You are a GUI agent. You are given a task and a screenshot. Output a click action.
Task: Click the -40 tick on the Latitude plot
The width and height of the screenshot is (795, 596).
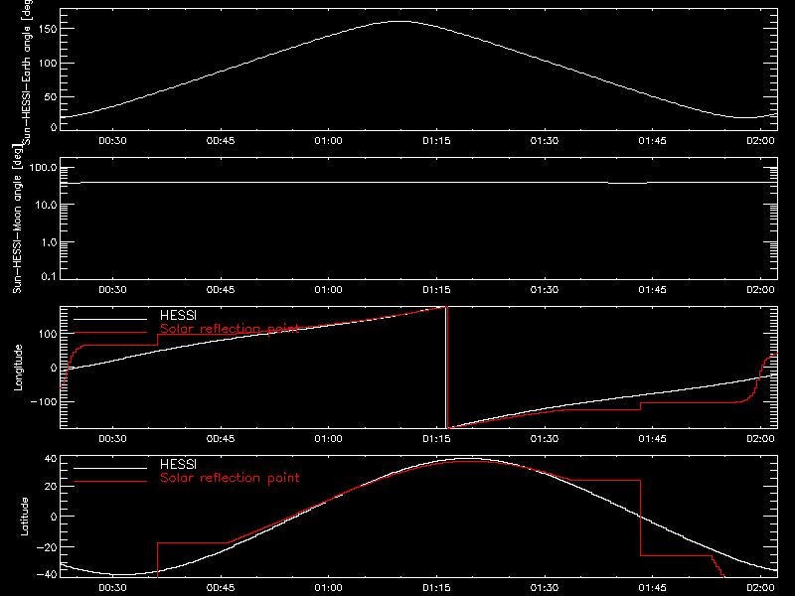coord(47,574)
